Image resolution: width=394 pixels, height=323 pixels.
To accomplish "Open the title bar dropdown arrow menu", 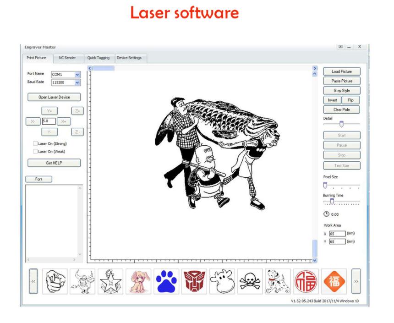I will click(x=340, y=46).
